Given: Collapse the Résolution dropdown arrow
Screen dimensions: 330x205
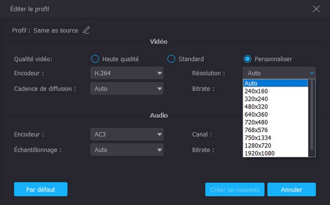Looking at the screenshot, I should (312, 73).
